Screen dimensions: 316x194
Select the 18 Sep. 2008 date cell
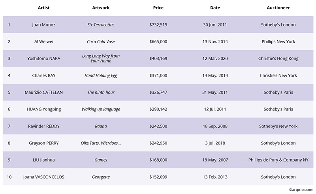(215, 126)
